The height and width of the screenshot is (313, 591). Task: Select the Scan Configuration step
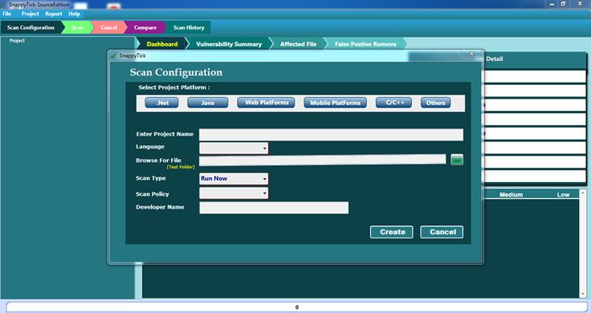(31, 27)
